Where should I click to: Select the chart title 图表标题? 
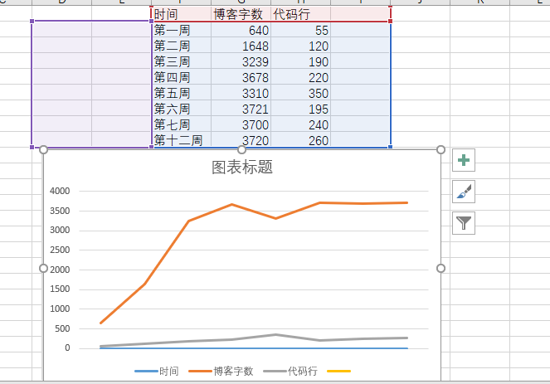[x=242, y=168]
